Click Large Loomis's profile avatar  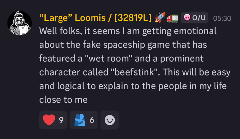click(19, 23)
